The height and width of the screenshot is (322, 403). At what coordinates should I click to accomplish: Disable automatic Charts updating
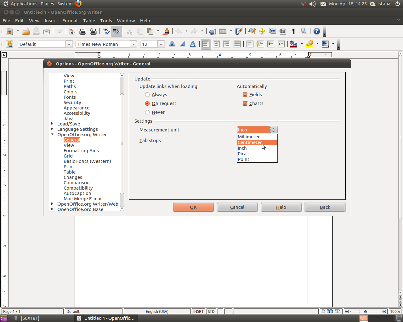245,103
